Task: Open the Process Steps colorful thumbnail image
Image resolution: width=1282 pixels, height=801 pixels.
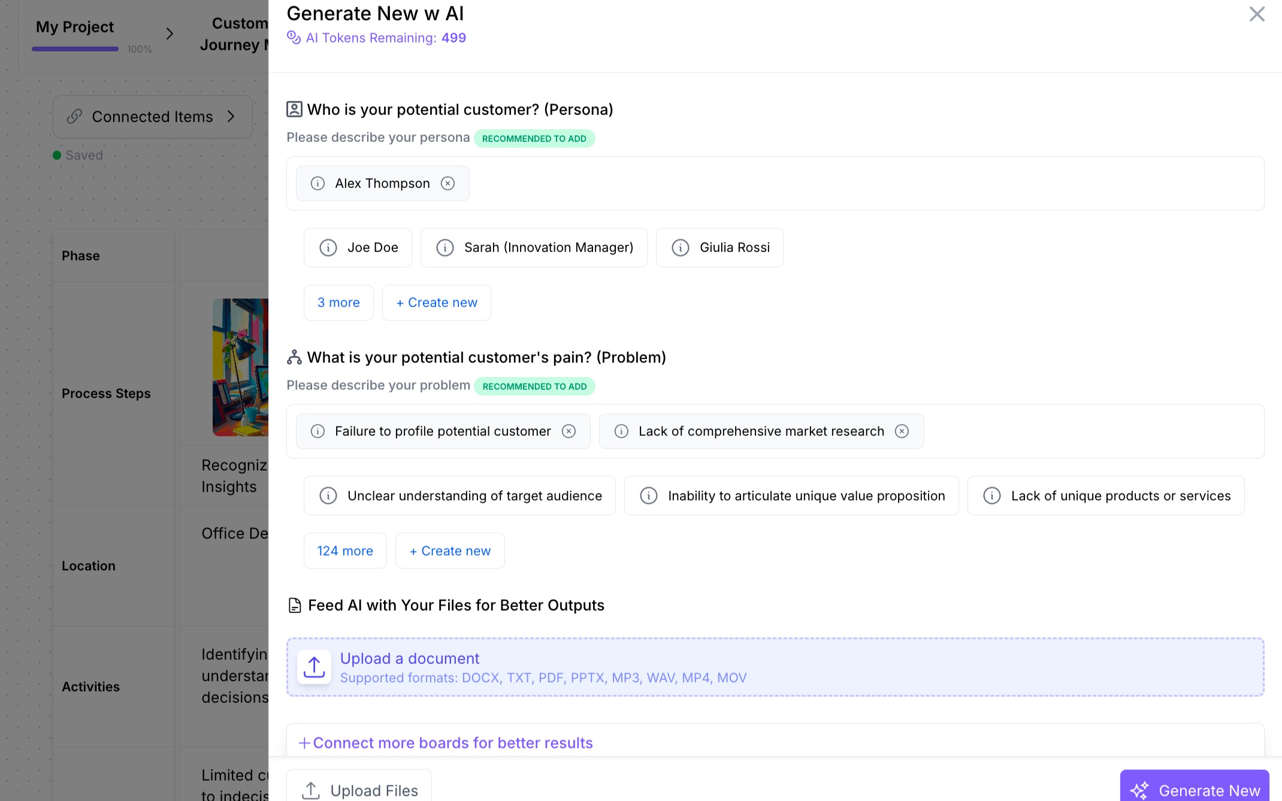Action: point(241,367)
